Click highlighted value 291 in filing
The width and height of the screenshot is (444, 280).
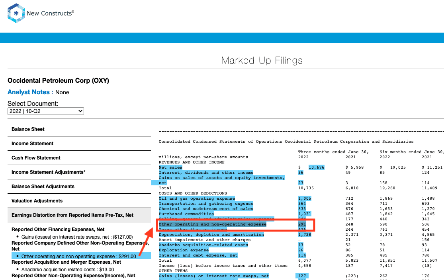(302, 224)
